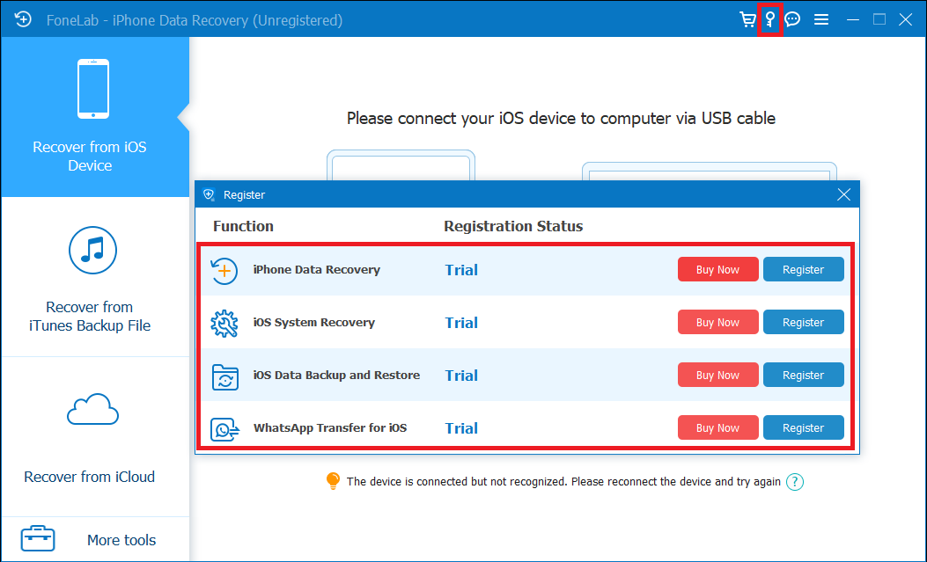Close the FoneLab application window
Screen dimensions: 927x562
click(906, 19)
